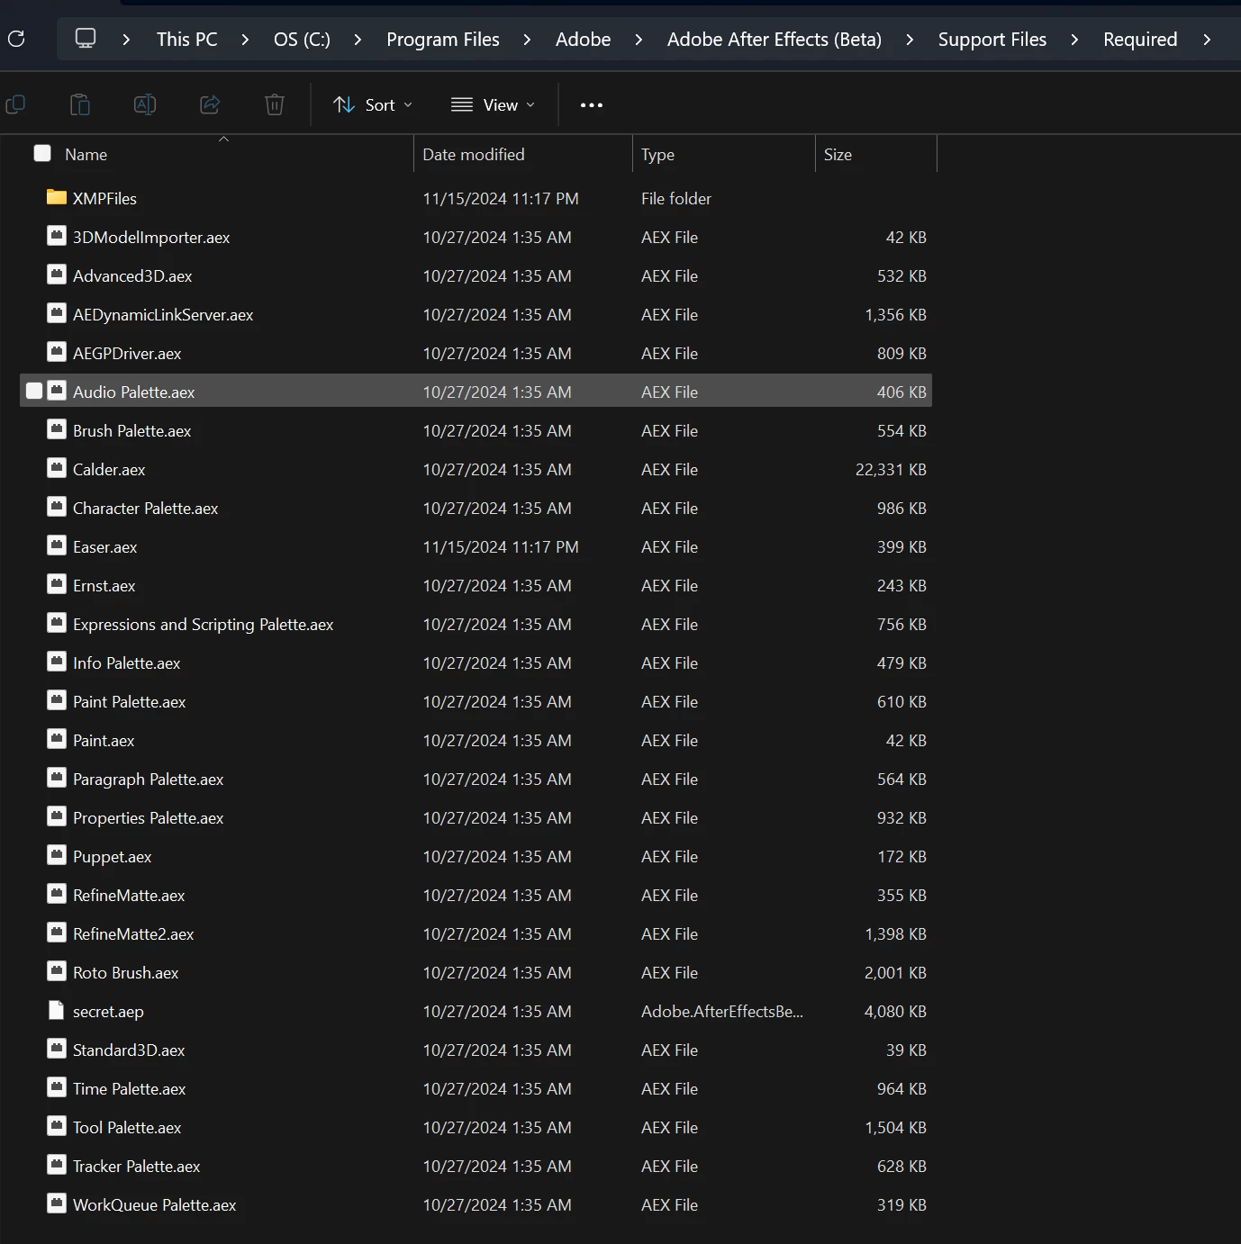Go to OS (C:) breadcrumb

point(302,40)
